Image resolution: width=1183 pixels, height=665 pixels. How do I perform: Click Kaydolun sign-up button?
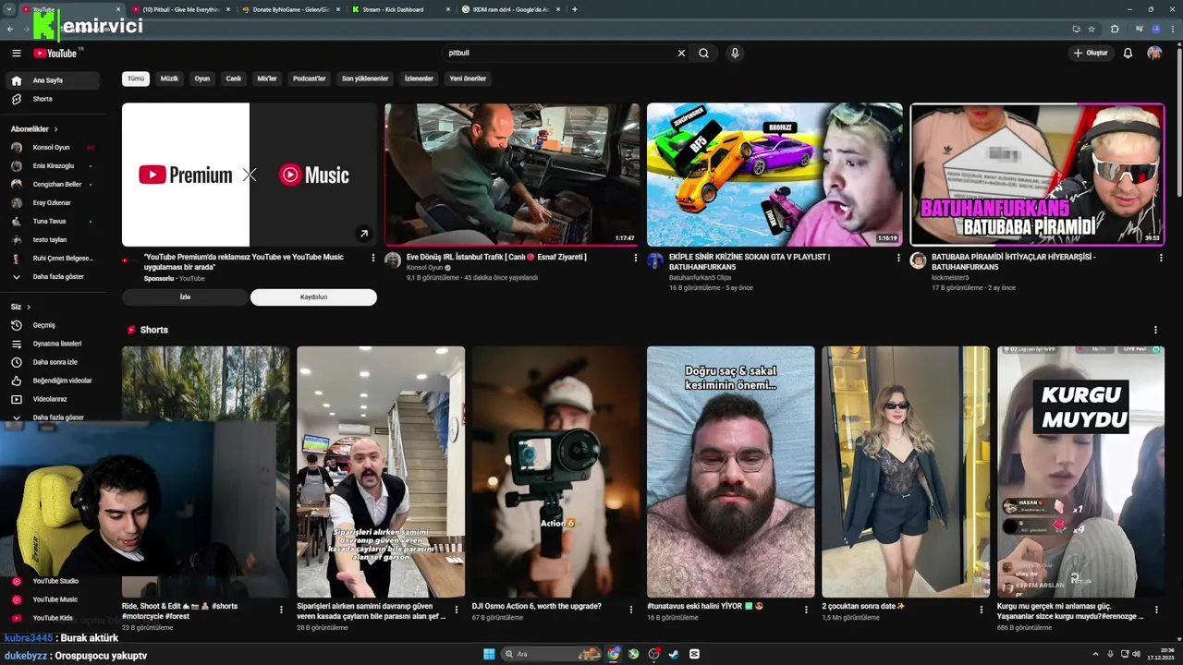click(x=313, y=297)
